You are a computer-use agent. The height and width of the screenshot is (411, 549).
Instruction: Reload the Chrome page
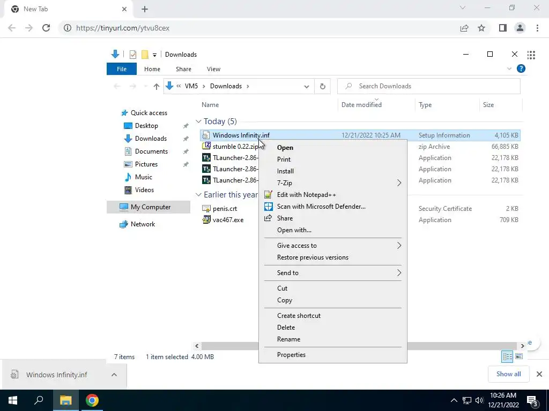tap(46, 28)
